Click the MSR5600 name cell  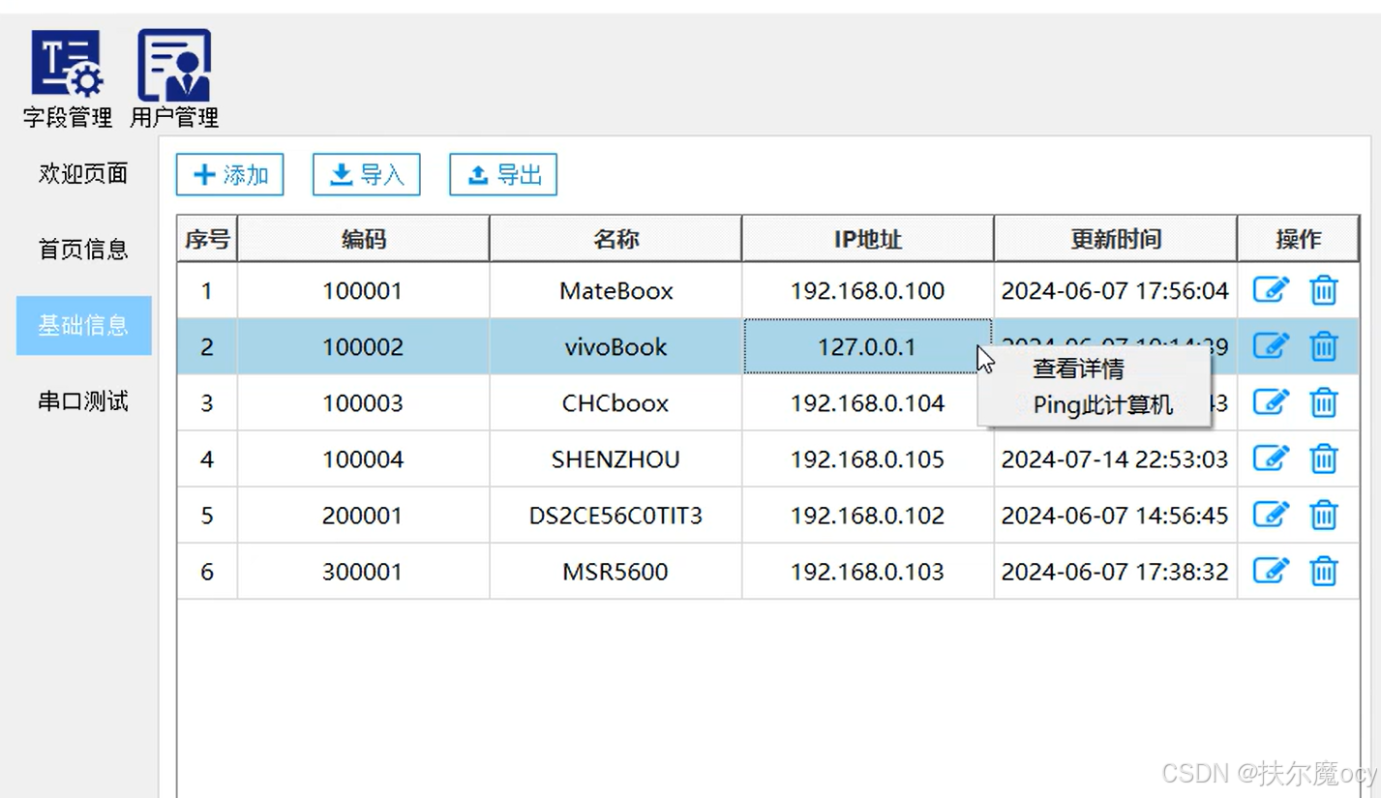click(615, 571)
